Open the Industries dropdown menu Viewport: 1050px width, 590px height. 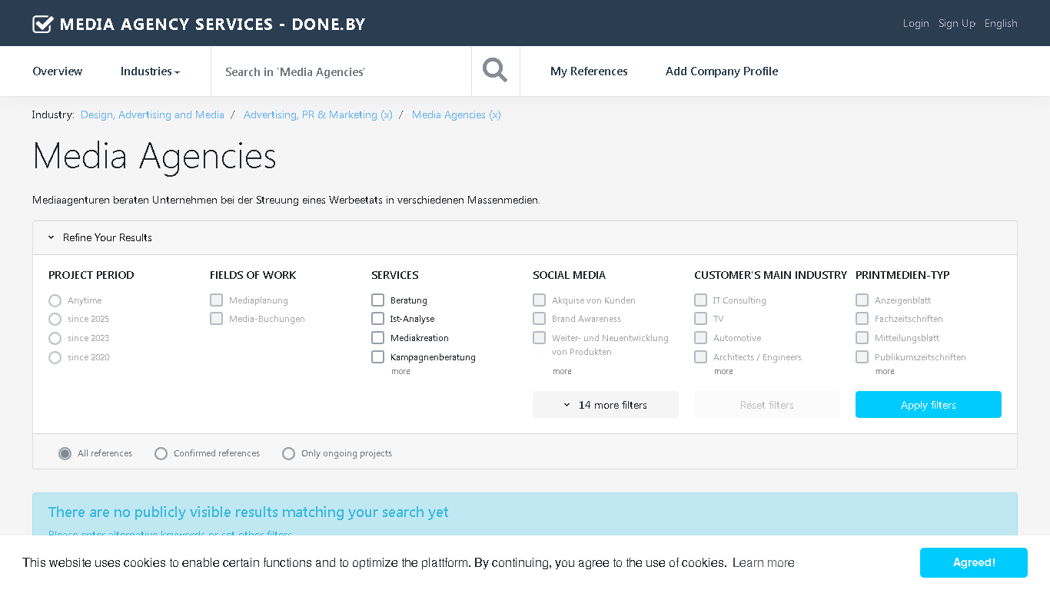tap(150, 71)
